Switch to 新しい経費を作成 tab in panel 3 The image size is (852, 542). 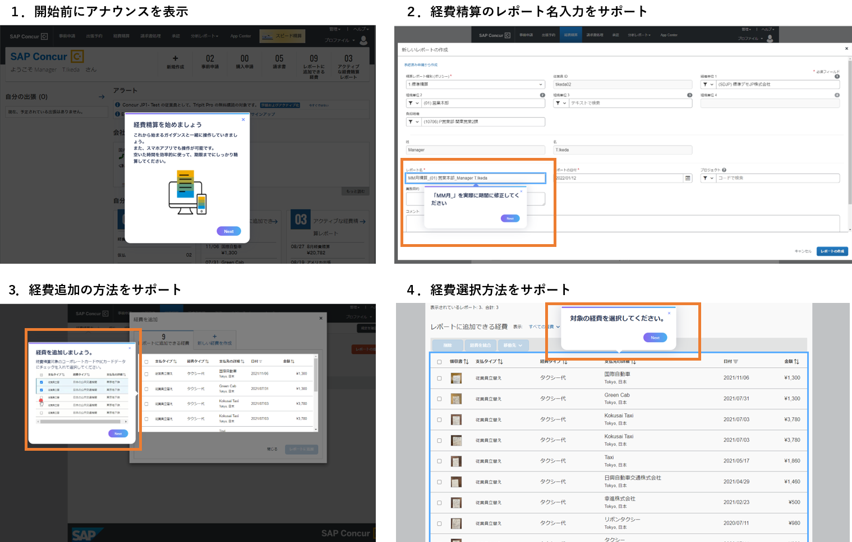[x=214, y=340]
